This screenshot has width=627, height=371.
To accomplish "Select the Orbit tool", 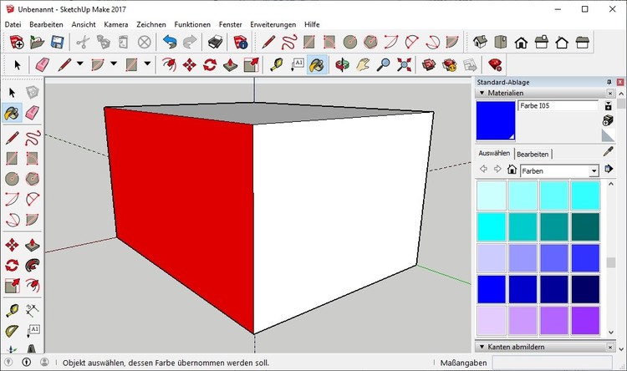I will [x=342, y=65].
